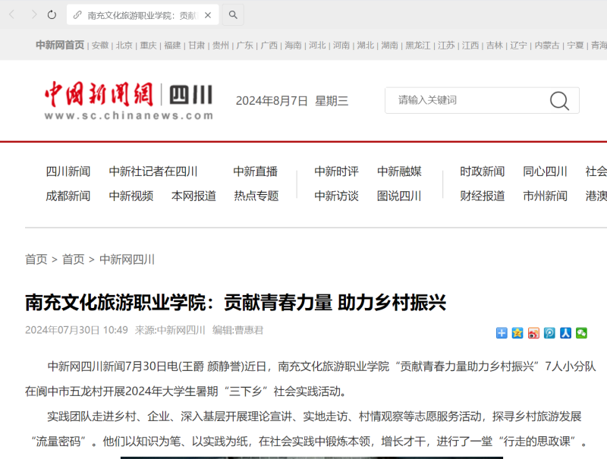This screenshot has width=607, height=459.
Task: Go to the 黑龙江 regional link
Action: pos(418,46)
